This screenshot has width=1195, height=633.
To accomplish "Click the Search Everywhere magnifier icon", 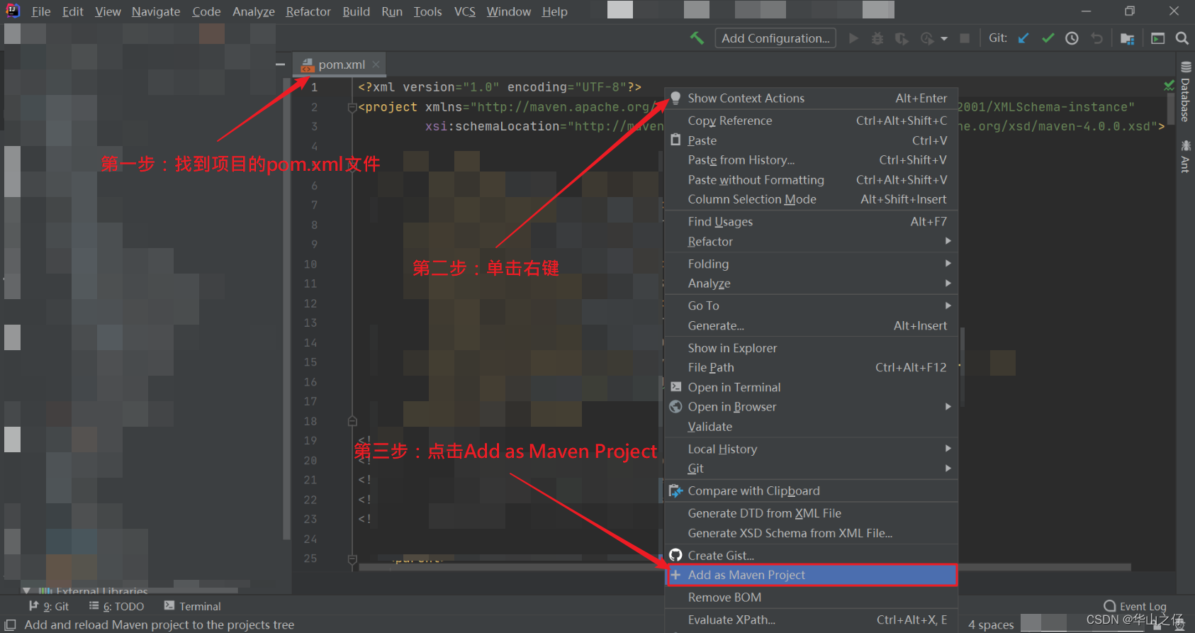I will [1182, 38].
